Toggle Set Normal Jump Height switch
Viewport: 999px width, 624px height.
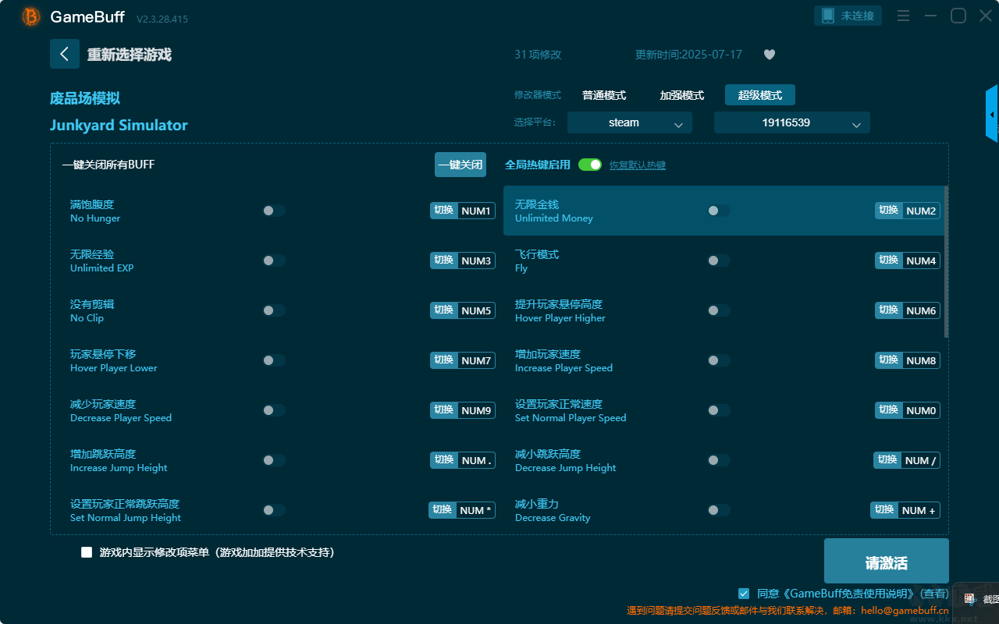(x=274, y=510)
